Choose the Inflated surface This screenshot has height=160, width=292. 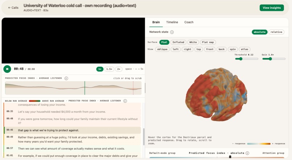tap(178, 42)
